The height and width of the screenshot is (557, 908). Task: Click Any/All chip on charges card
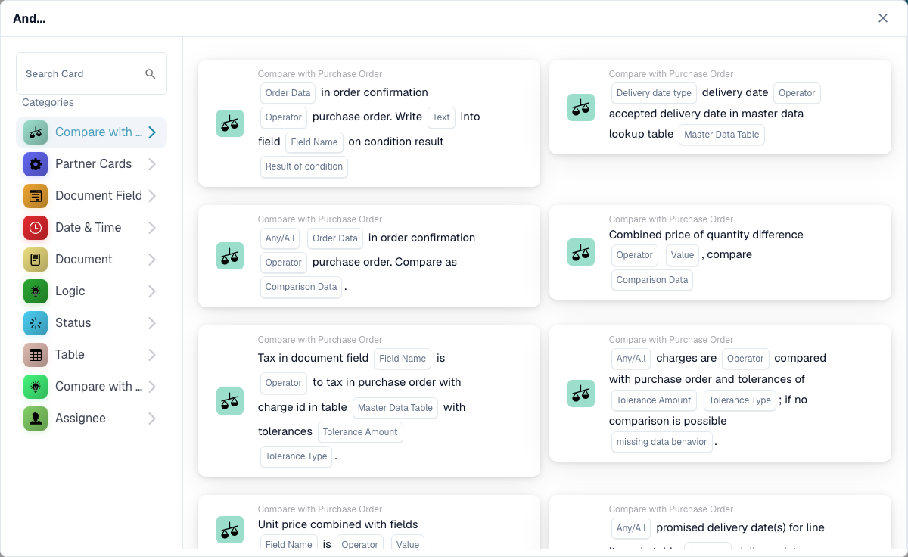tap(631, 359)
